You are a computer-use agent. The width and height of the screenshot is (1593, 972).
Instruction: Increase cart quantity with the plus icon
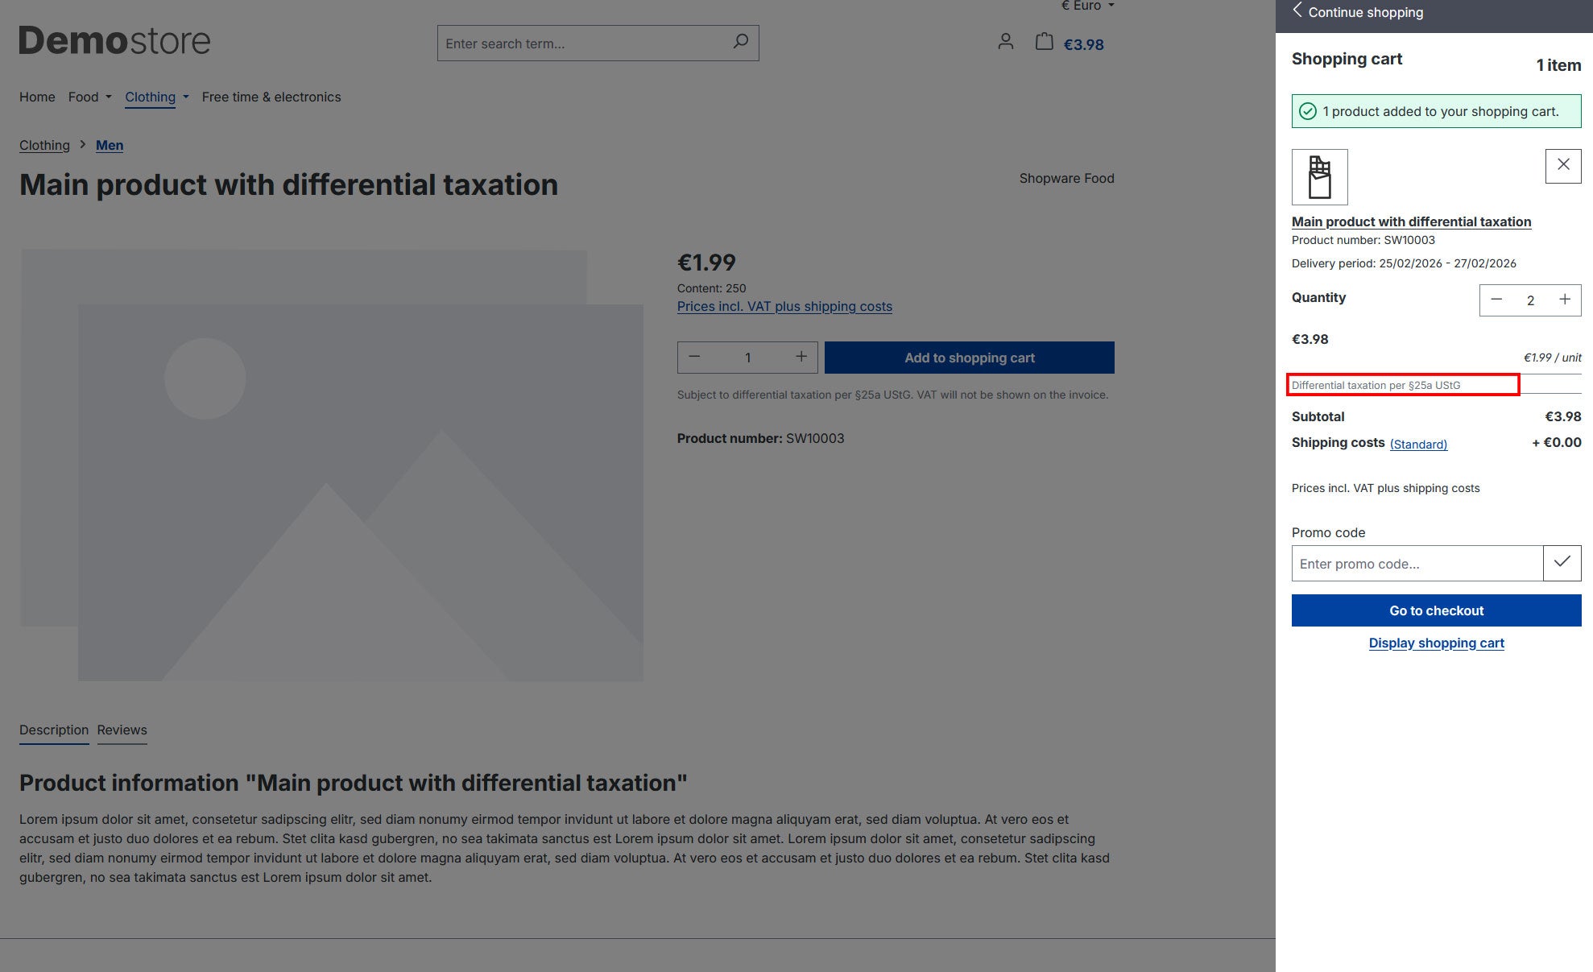click(1563, 300)
